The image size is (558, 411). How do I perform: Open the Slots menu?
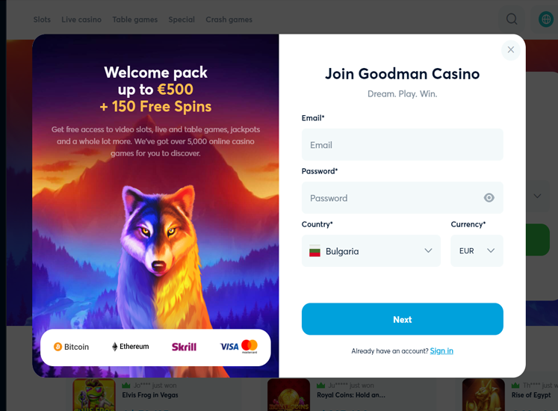[42, 19]
